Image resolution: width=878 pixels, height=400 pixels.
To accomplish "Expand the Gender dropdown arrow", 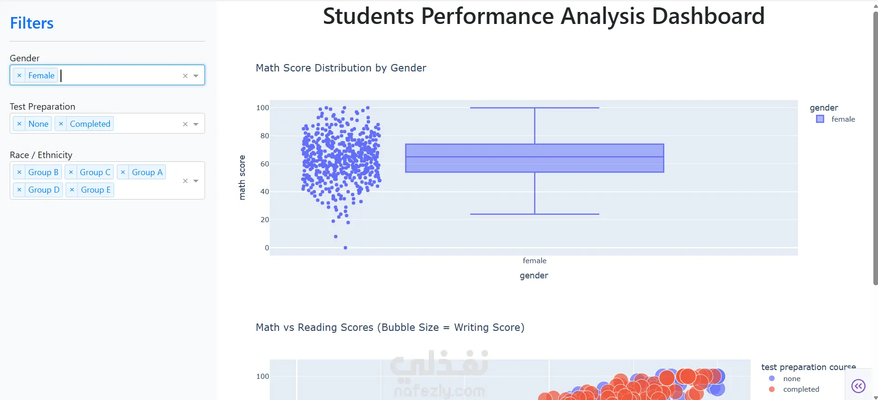I will click(196, 76).
